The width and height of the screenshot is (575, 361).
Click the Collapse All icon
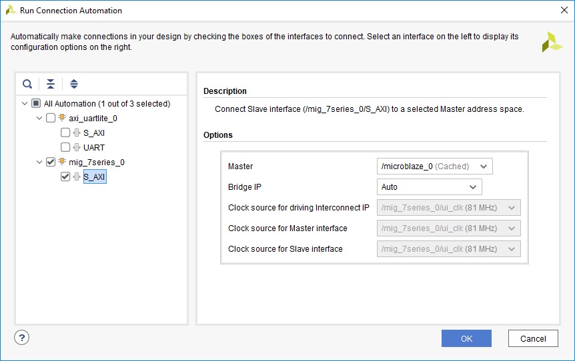click(51, 84)
